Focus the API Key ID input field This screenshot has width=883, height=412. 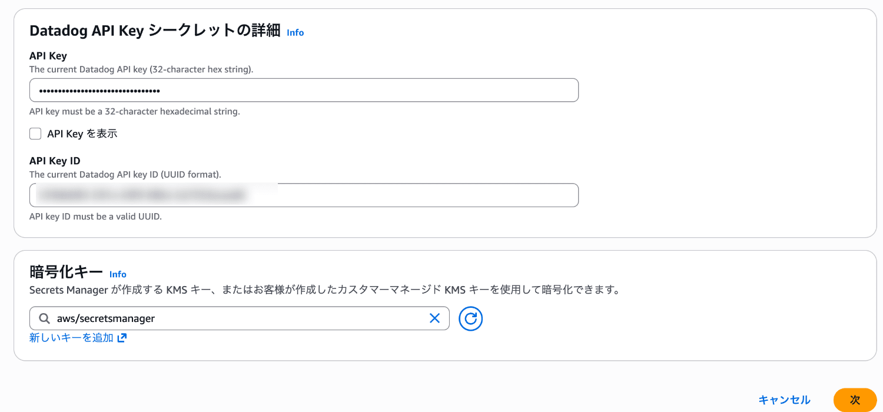point(304,195)
